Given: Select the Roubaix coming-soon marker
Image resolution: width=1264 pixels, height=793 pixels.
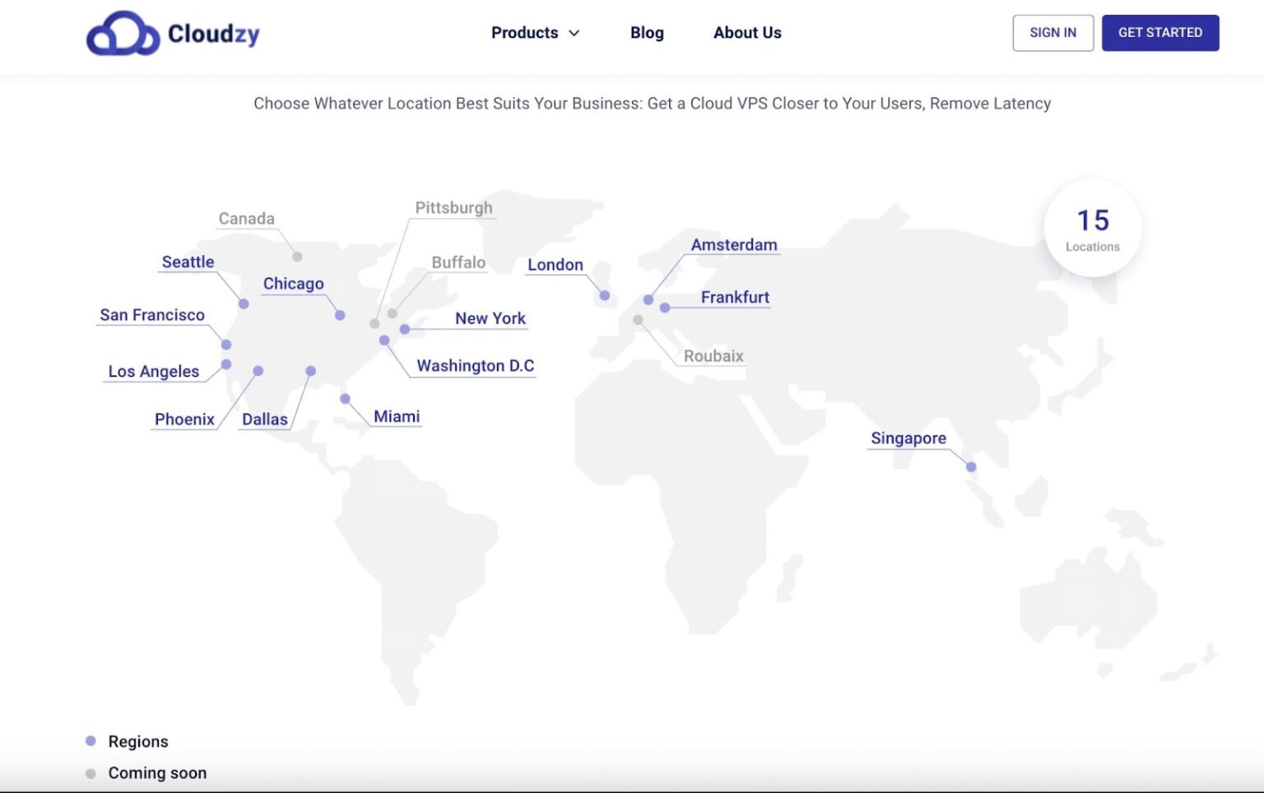Looking at the screenshot, I should tap(638, 319).
